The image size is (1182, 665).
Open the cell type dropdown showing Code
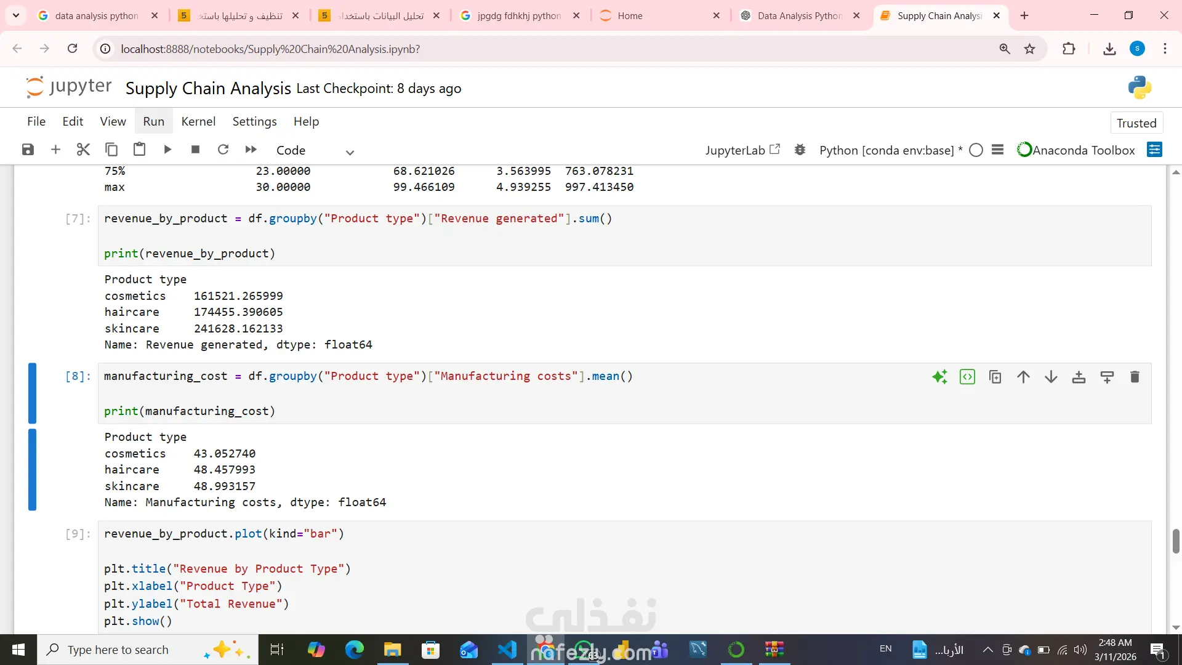coord(315,151)
